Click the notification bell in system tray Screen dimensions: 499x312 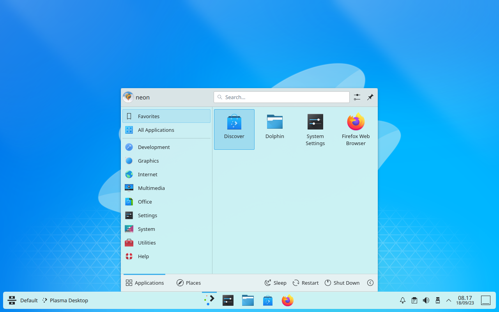[402, 300]
